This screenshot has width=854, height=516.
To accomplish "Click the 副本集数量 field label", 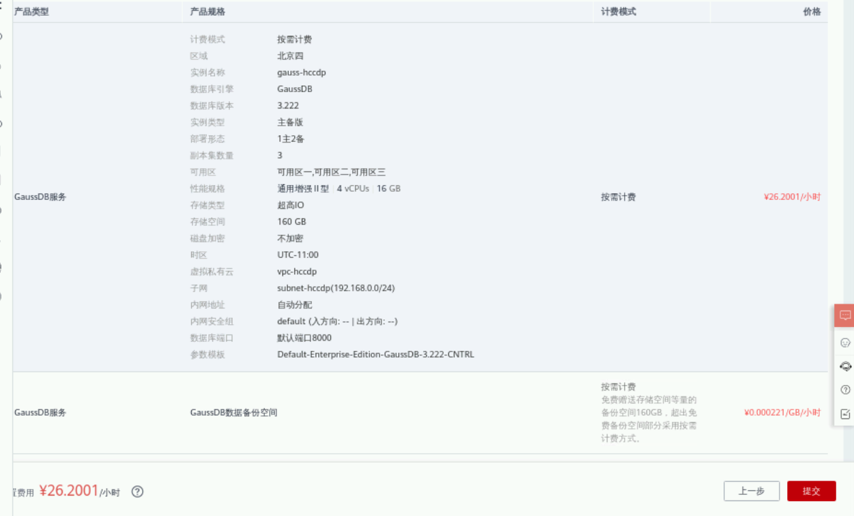I will [x=212, y=156].
